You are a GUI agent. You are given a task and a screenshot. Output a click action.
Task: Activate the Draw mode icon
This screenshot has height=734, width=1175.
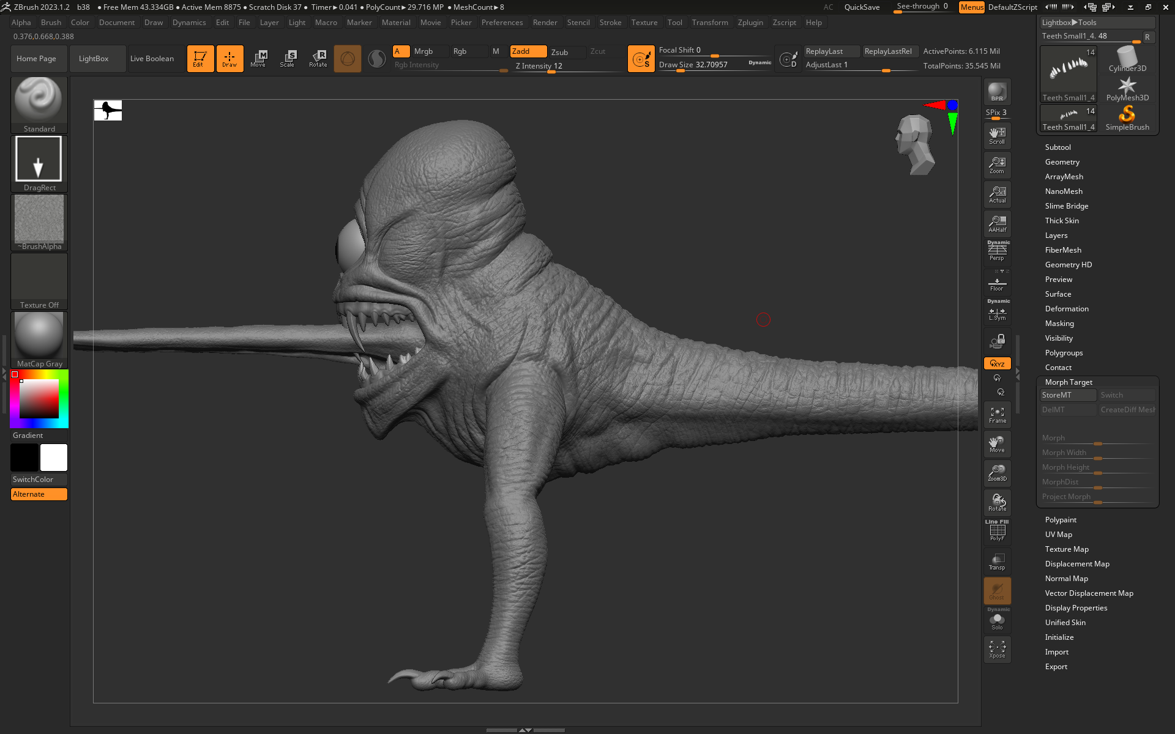pyautogui.click(x=229, y=59)
